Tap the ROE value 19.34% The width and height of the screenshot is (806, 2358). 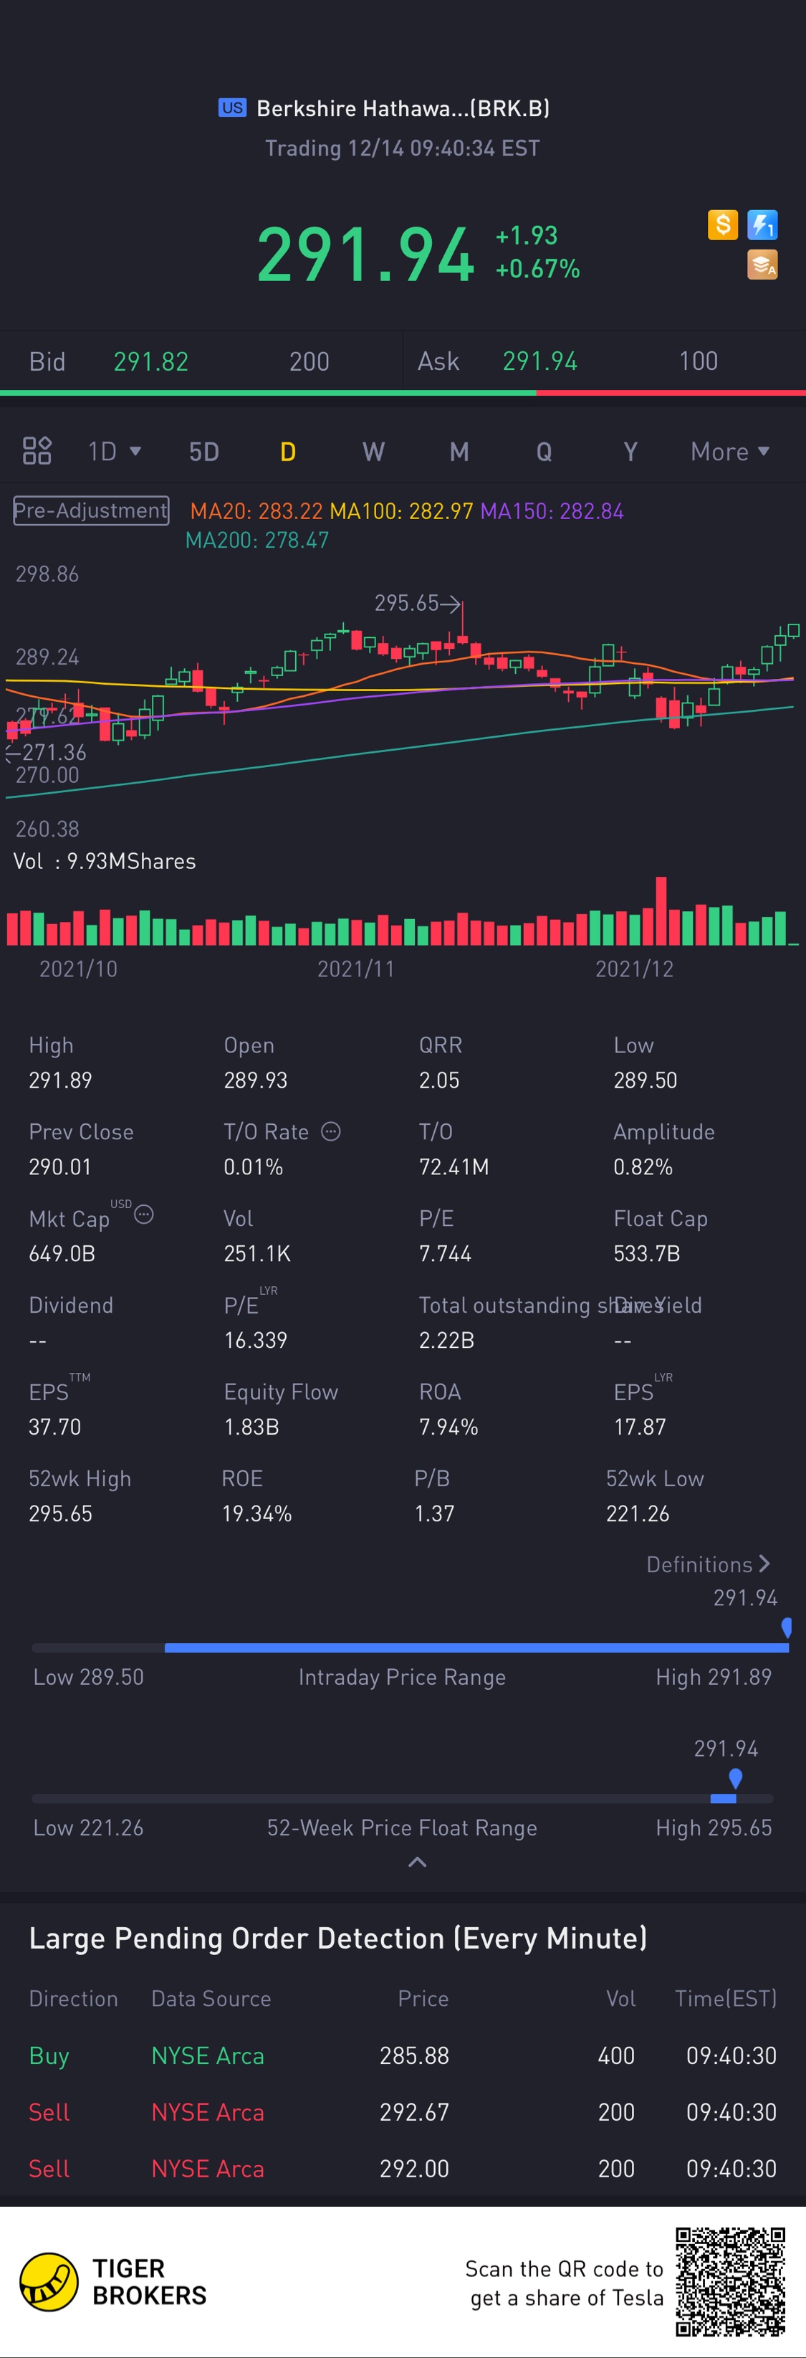(257, 1514)
